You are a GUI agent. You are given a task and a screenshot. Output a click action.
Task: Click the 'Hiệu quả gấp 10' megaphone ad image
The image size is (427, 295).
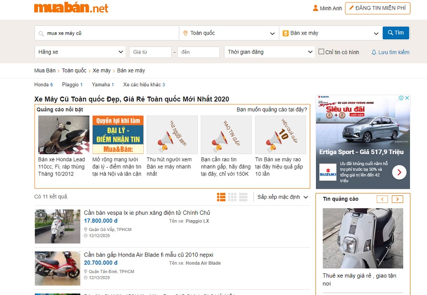pyautogui.click(x=280, y=135)
